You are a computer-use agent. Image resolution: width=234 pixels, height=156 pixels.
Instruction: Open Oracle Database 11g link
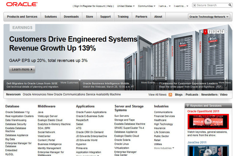click(18, 112)
